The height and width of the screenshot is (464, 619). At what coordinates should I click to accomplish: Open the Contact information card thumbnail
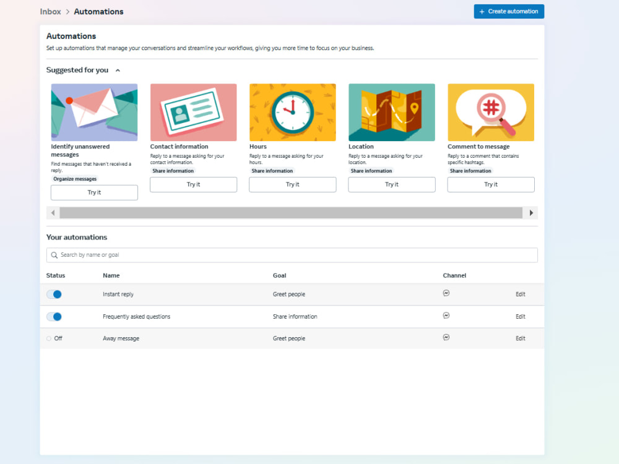(x=193, y=112)
